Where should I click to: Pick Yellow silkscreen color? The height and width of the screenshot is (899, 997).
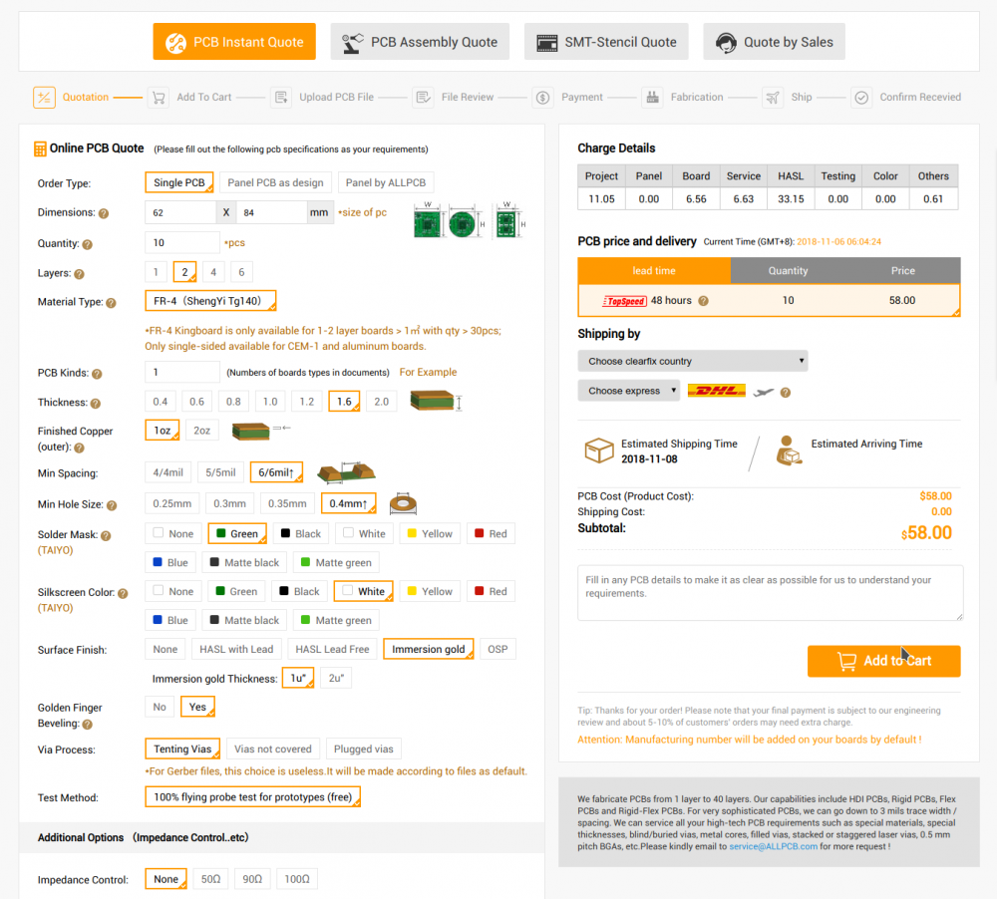(x=430, y=591)
